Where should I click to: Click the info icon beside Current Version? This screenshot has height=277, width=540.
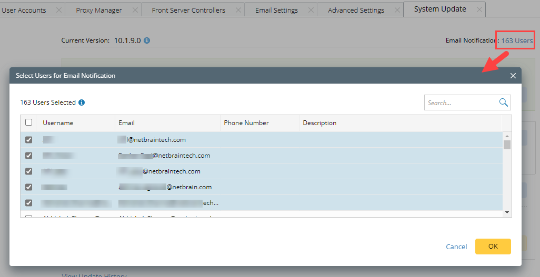click(147, 40)
